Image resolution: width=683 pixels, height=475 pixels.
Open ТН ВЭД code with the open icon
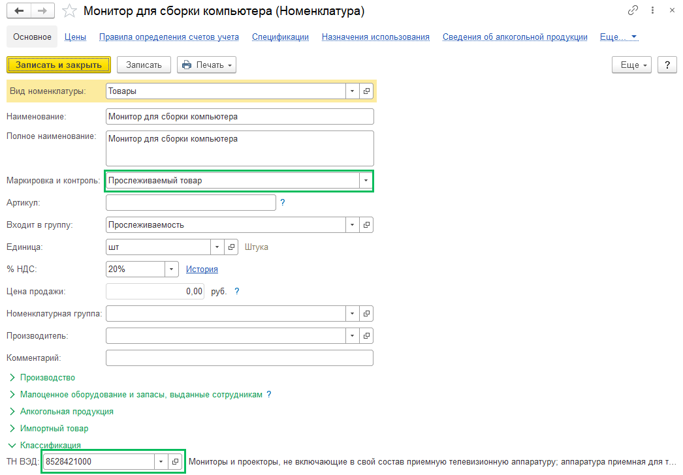pyautogui.click(x=175, y=461)
